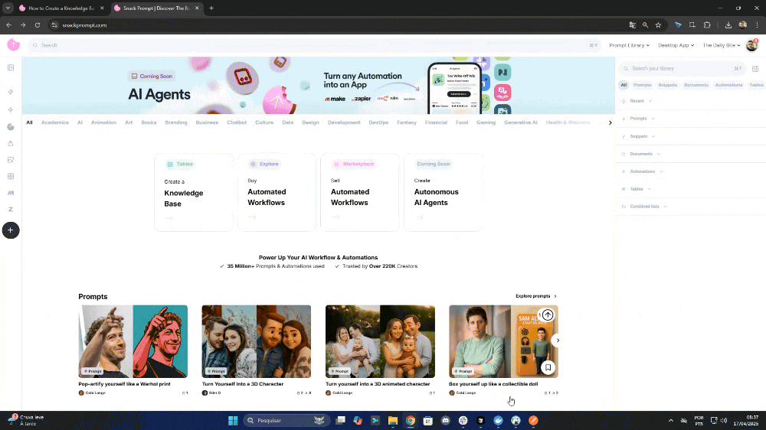Click the Chrome icon in taskbar
This screenshot has height=430, width=766.
tap(411, 420)
